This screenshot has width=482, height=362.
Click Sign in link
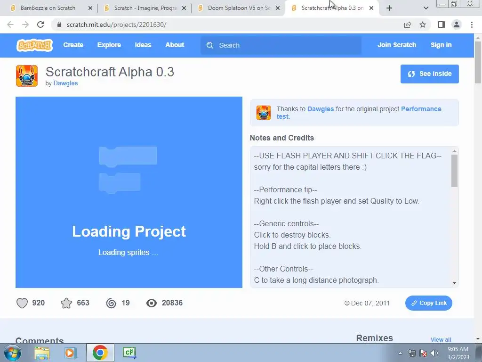tap(441, 45)
